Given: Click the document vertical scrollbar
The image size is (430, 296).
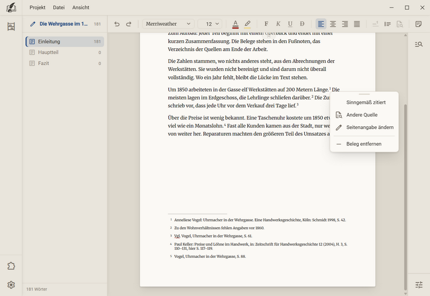Looking at the screenshot, I should point(405,197).
